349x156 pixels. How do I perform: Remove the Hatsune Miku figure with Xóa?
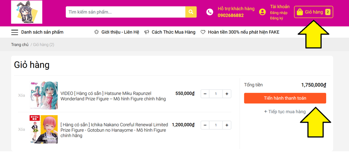pos(21,96)
